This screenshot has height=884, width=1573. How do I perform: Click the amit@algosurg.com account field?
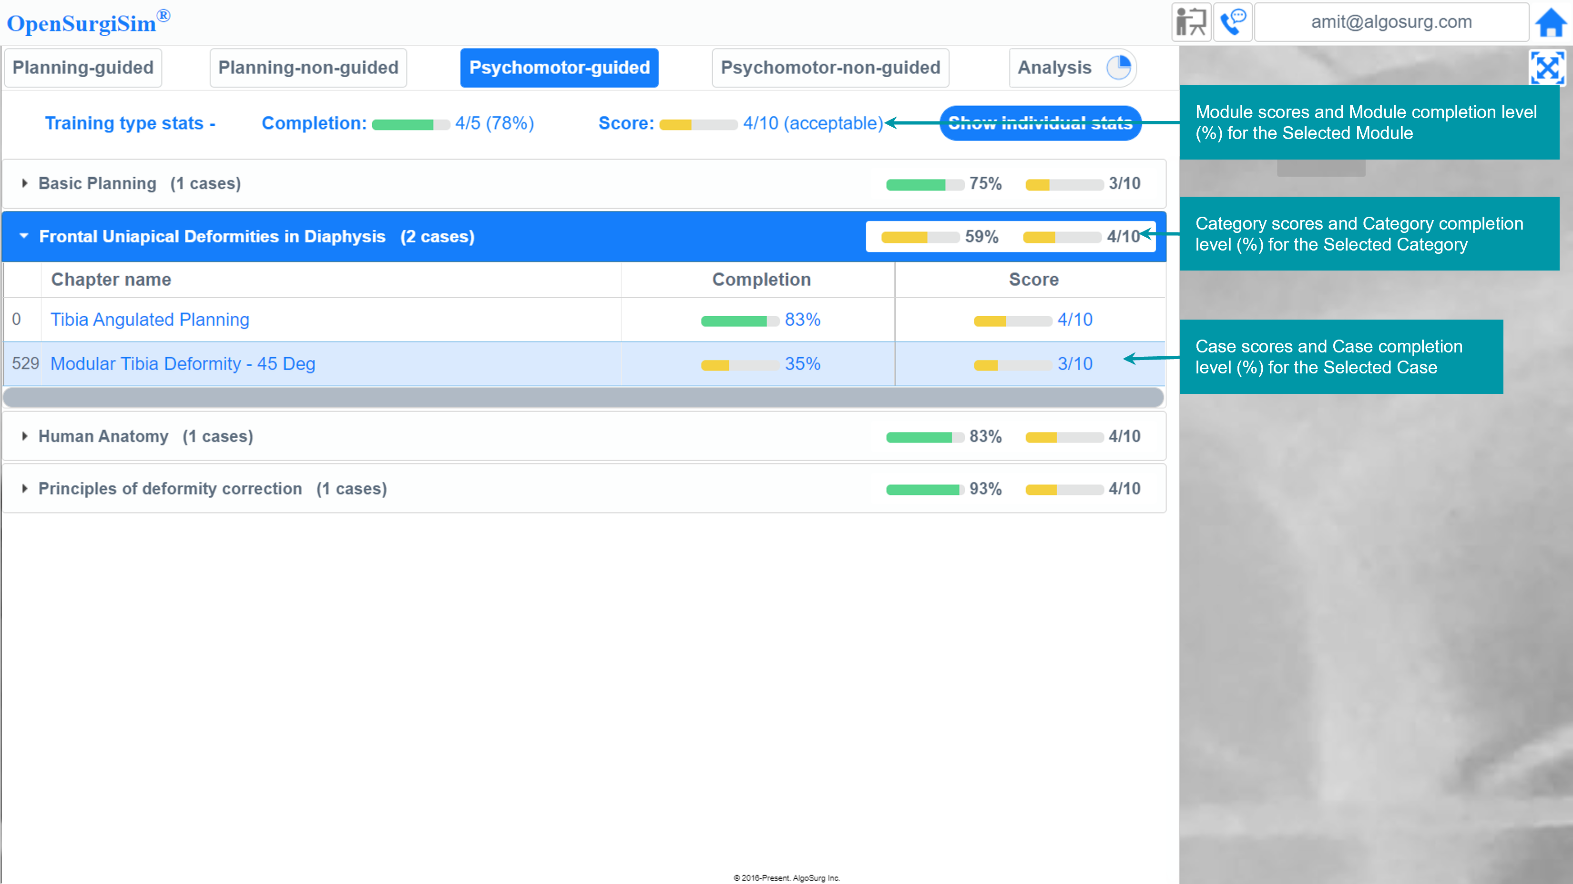pos(1391,22)
